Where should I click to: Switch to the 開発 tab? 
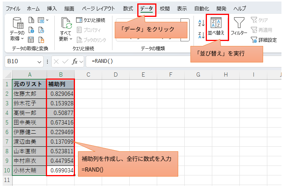221,8
